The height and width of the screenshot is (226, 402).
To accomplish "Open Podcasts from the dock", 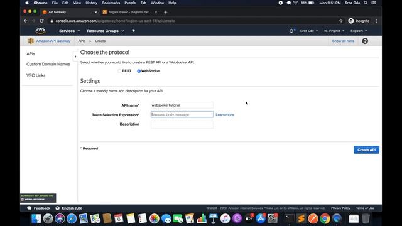I will [x=237, y=218].
